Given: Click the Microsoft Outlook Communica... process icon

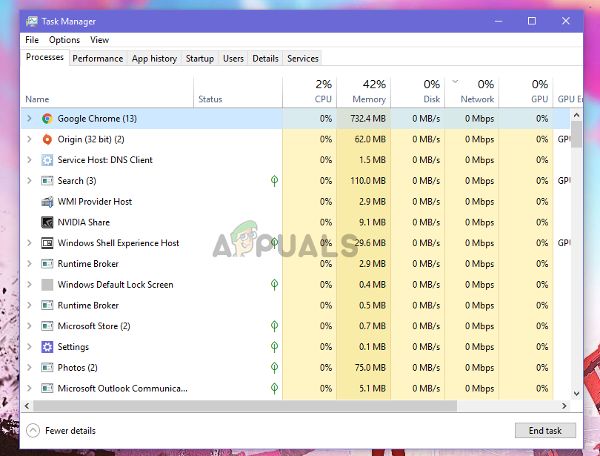Looking at the screenshot, I should tap(47, 389).
